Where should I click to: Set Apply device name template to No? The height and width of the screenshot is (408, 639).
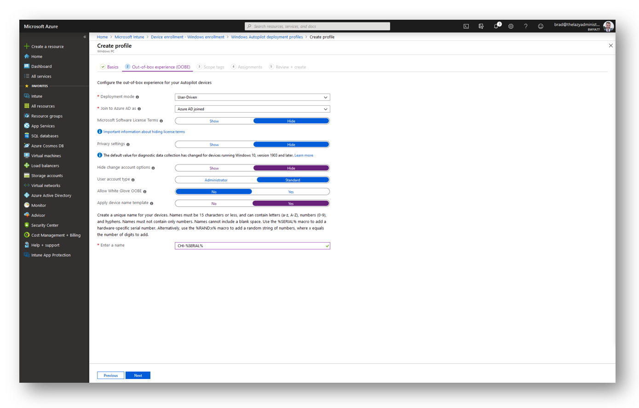coord(214,204)
